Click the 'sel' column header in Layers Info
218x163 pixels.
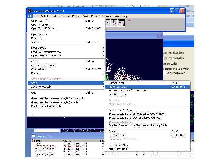click(x=102, y=141)
